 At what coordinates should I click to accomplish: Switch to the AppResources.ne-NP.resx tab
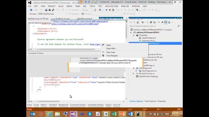point(38,19)
